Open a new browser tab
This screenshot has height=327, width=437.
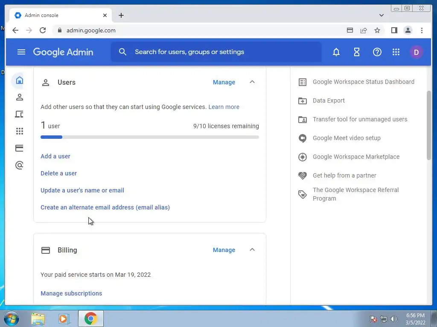(x=121, y=15)
